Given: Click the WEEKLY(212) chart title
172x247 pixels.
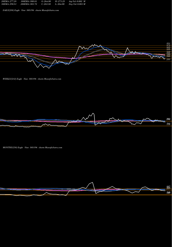Looking at the screenshot, I should [32, 79].
